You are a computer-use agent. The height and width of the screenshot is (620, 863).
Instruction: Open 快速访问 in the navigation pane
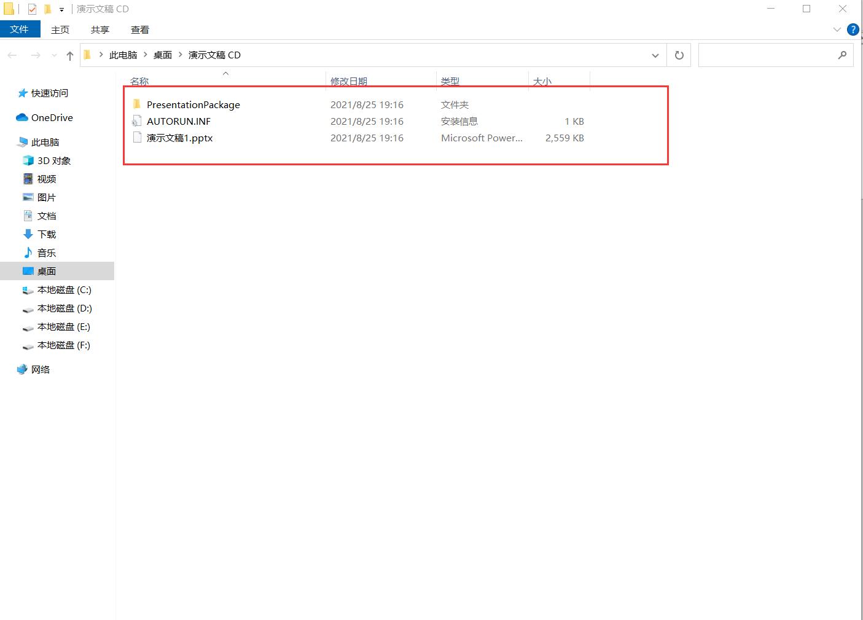pos(50,93)
